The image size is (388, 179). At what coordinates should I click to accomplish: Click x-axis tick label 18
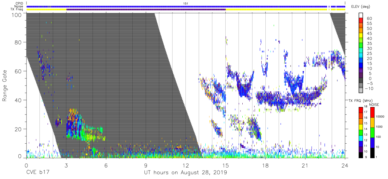click(265, 166)
